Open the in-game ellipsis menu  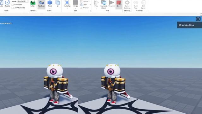(198, 19)
